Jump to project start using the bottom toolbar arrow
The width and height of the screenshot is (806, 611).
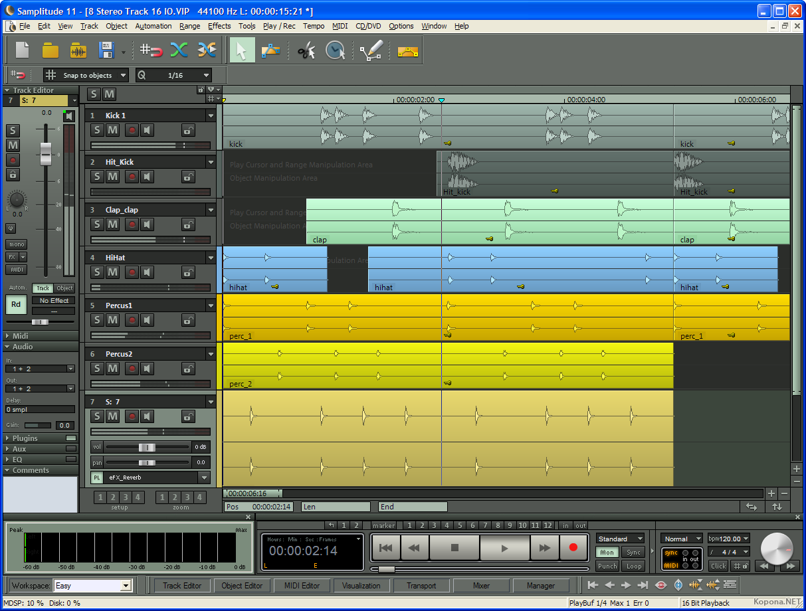click(x=593, y=585)
